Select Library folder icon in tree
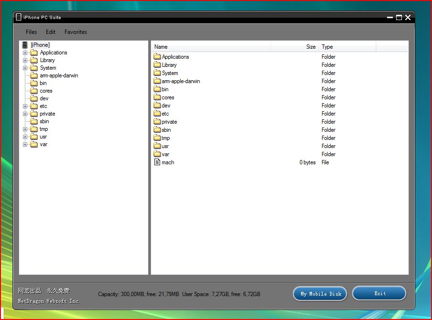This screenshot has width=432, height=320. click(34, 60)
